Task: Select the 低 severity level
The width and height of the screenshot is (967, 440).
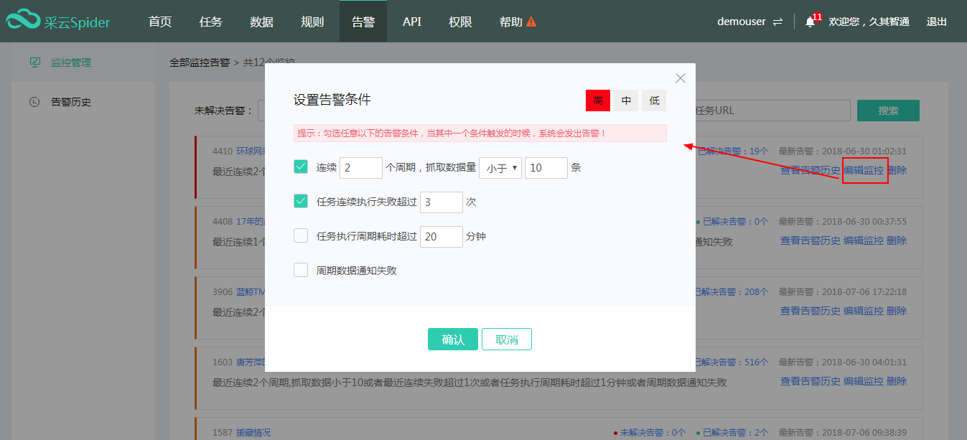Action: pos(654,100)
